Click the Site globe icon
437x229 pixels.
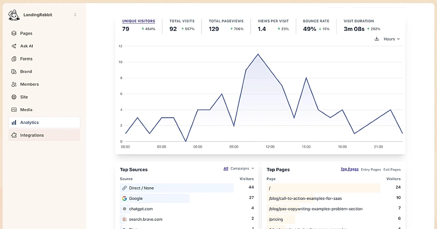14,97
